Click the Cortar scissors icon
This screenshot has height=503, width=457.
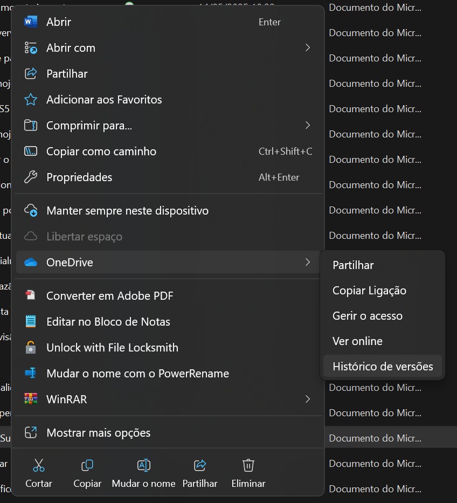(x=39, y=465)
